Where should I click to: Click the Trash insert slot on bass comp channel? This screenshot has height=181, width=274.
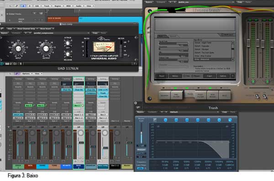(103, 93)
